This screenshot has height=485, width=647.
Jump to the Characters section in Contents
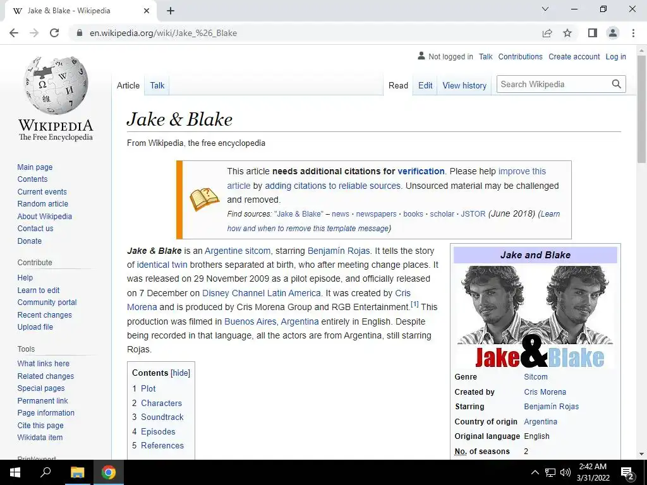pyautogui.click(x=161, y=403)
